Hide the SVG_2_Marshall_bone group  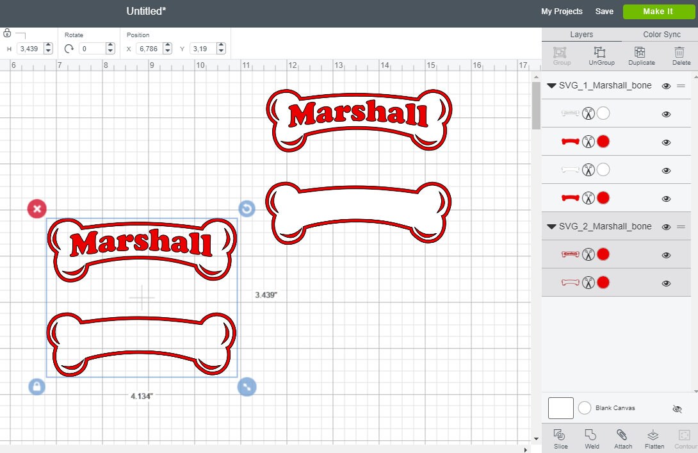tap(667, 227)
